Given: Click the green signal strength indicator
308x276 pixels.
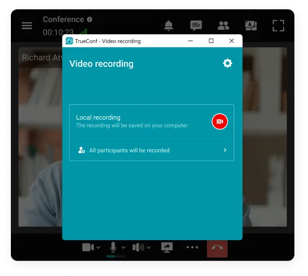Looking at the screenshot, I should (x=84, y=32).
